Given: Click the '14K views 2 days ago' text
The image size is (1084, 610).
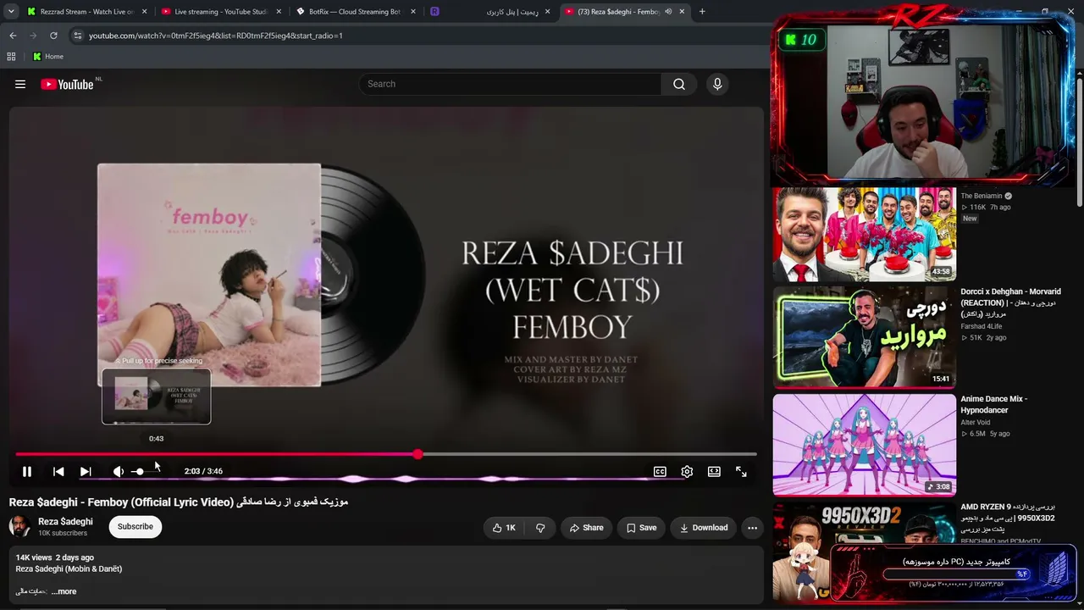Looking at the screenshot, I should pos(55,557).
